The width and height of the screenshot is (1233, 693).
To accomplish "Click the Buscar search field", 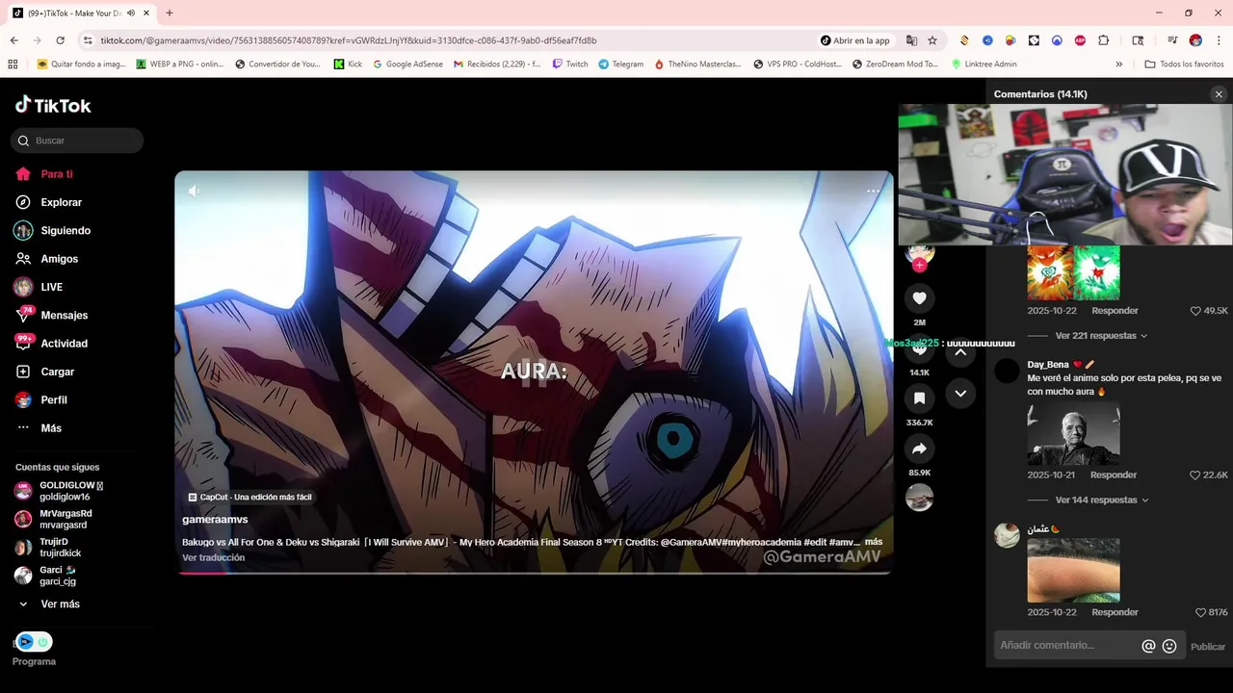I will coord(77,141).
